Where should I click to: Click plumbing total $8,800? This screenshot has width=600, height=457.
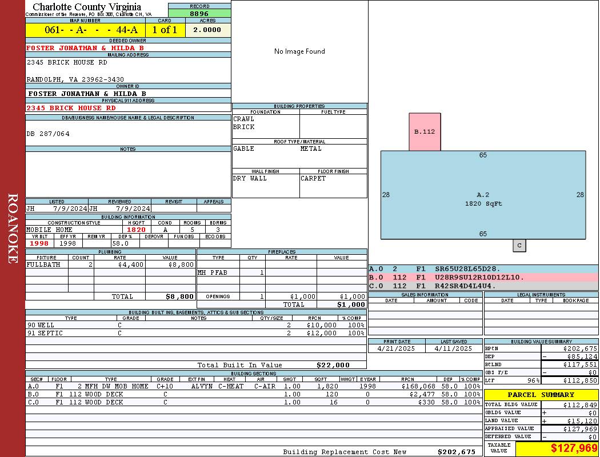click(x=180, y=296)
